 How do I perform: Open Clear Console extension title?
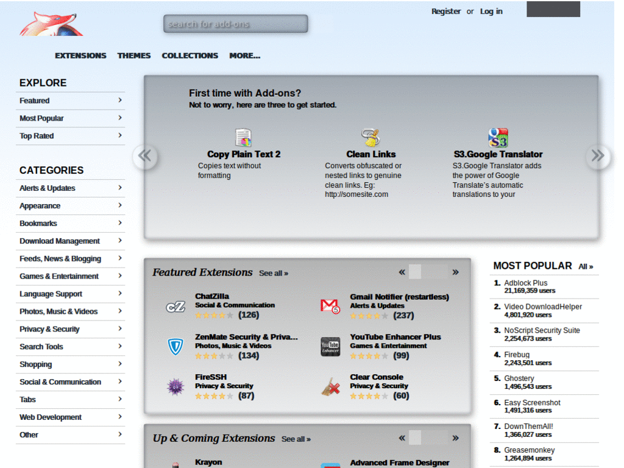coord(377,377)
